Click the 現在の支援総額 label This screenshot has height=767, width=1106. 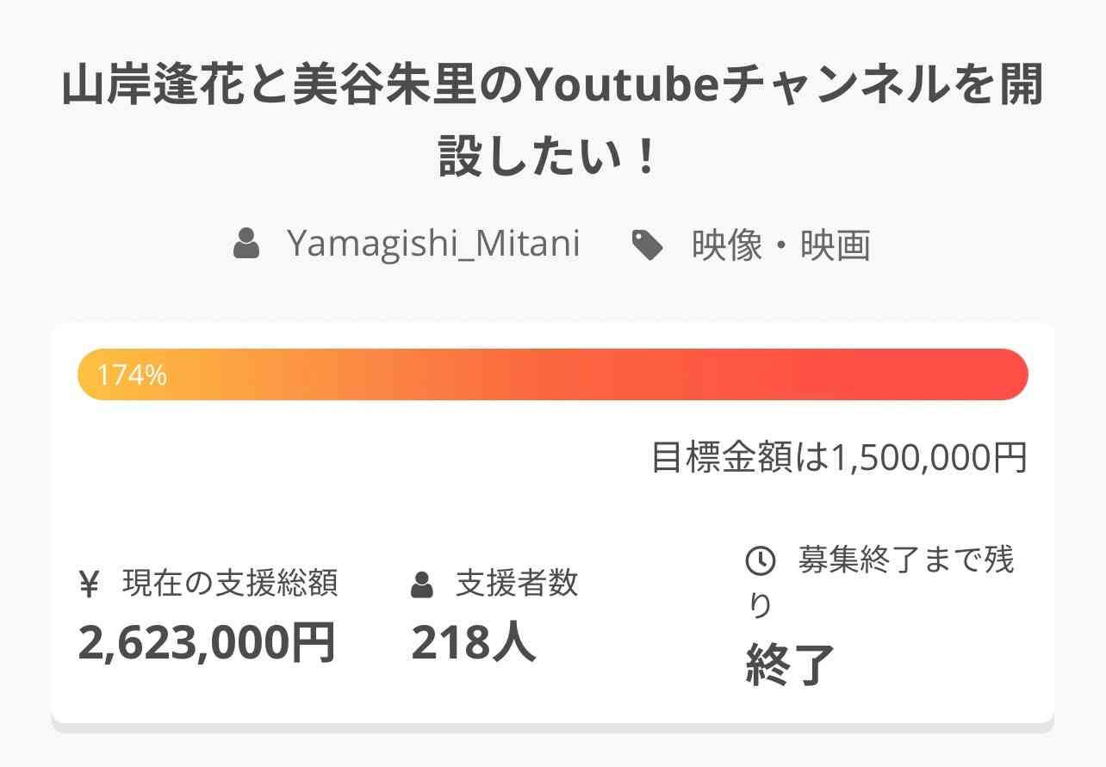pyautogui.click(x=230, y=585)
